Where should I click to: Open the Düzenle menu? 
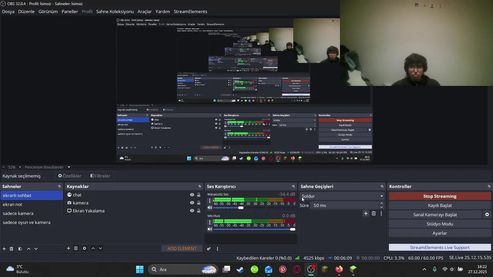point(26,12)
